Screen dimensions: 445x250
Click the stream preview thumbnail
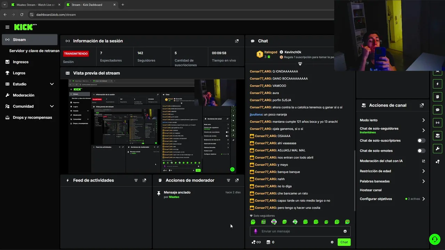[x=152, y=126]
